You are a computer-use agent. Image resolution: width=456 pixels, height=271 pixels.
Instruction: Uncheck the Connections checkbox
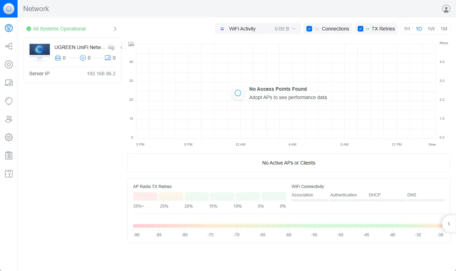309,29
